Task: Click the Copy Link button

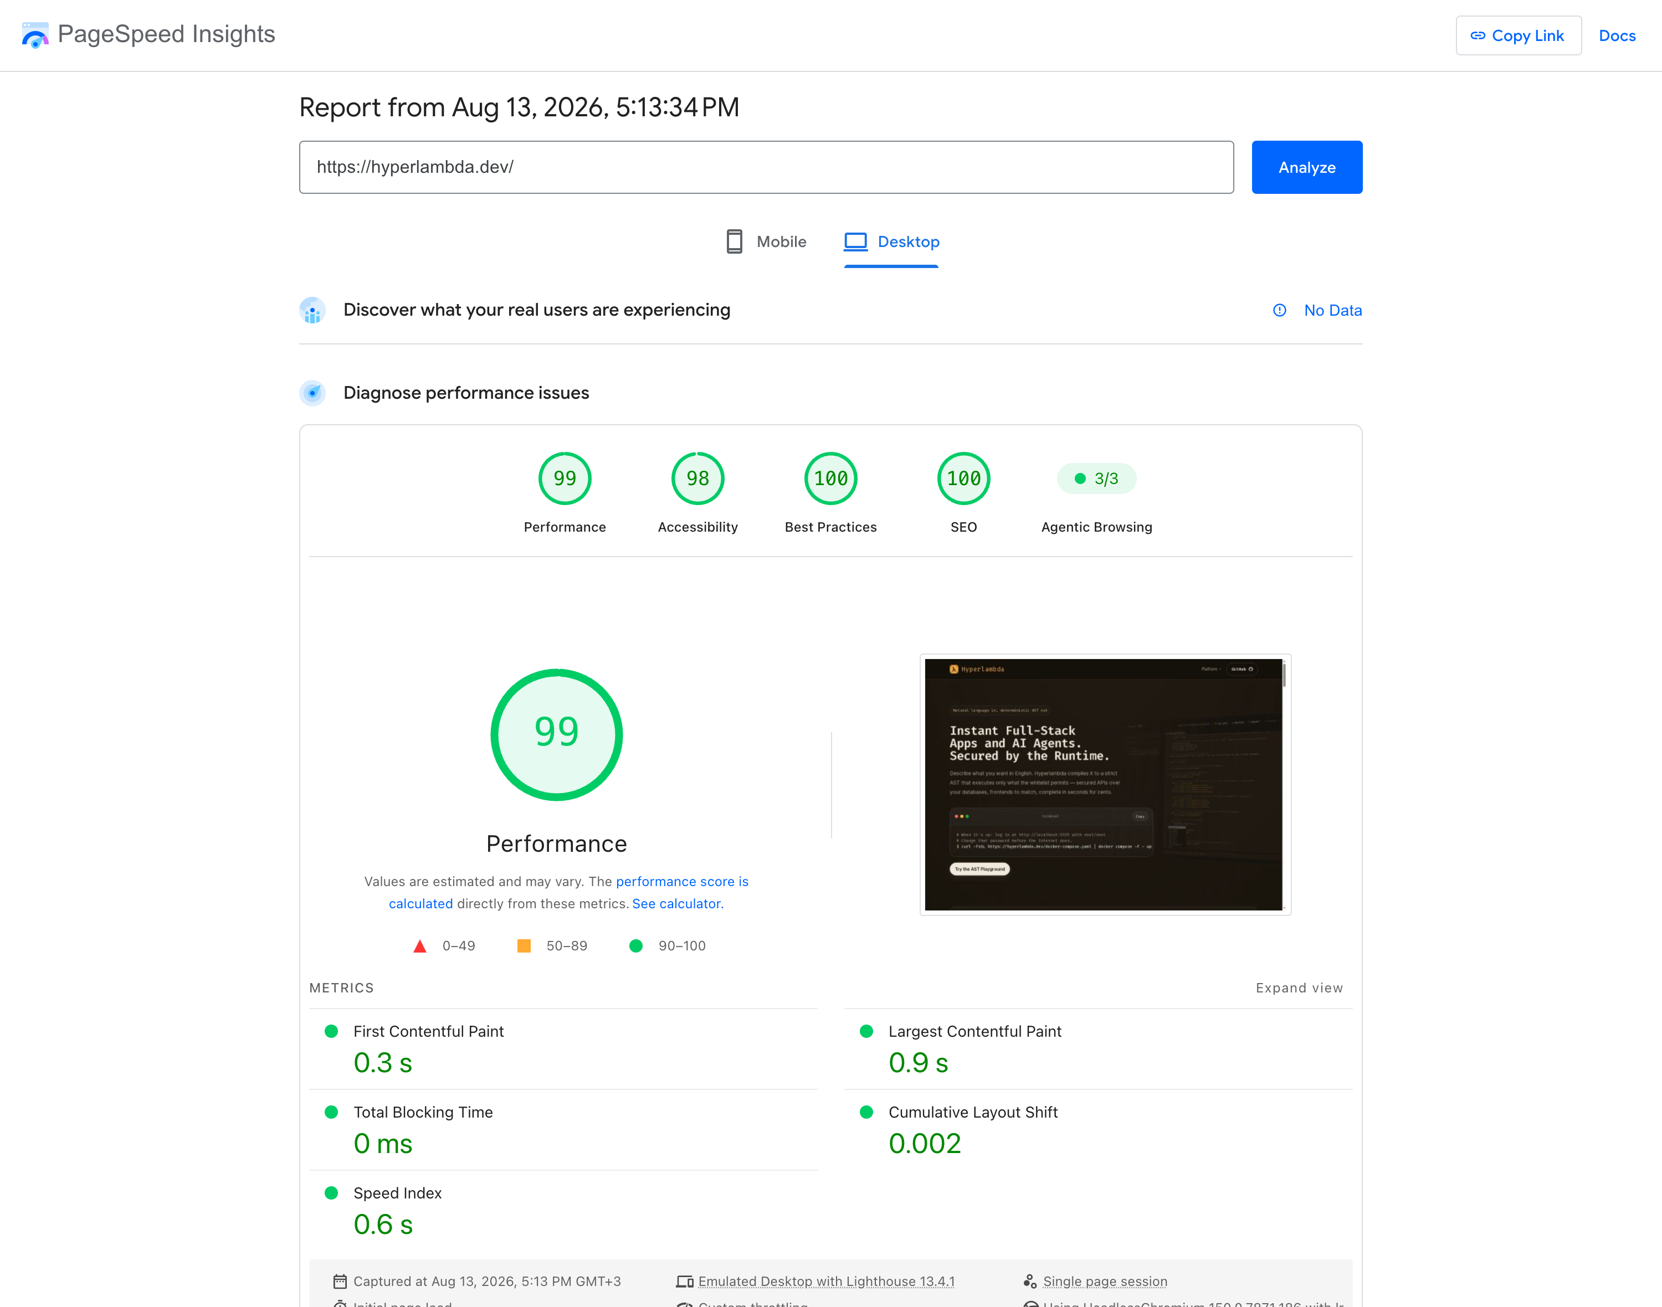Action: coord(1518,35)
